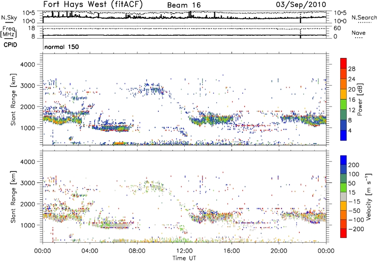377x261 pixels.
Task: Click the blue bottom segment of power color bar
Action: (x=344, y=135)
